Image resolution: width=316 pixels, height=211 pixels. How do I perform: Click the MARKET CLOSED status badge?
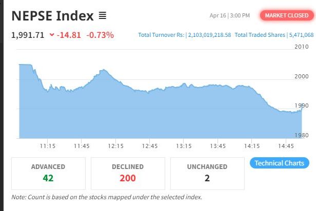[286, 15]
